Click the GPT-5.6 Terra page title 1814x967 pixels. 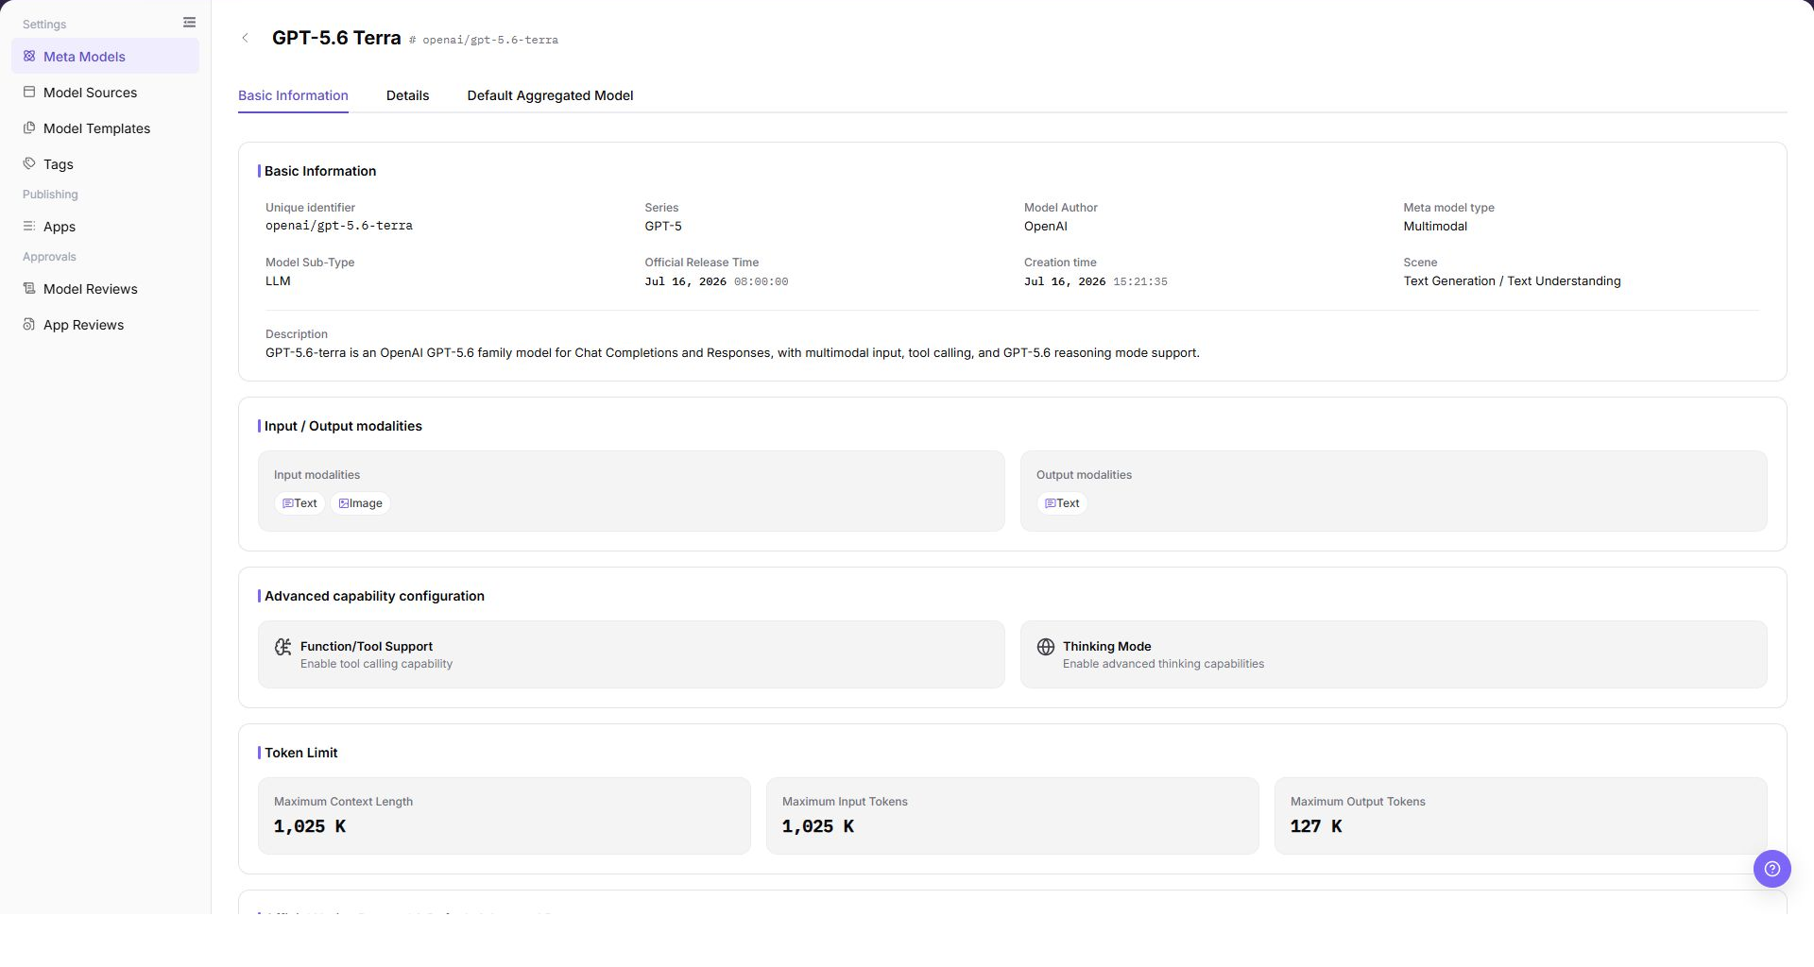(336, 38)
